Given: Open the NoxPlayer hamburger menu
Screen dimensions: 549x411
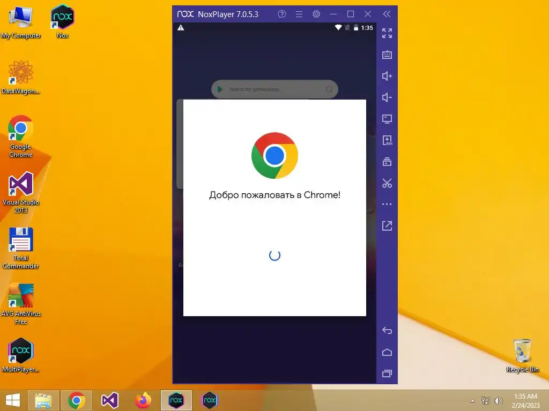Looking at the screenshot, I should pyautogui.click(x=299, y=14).
